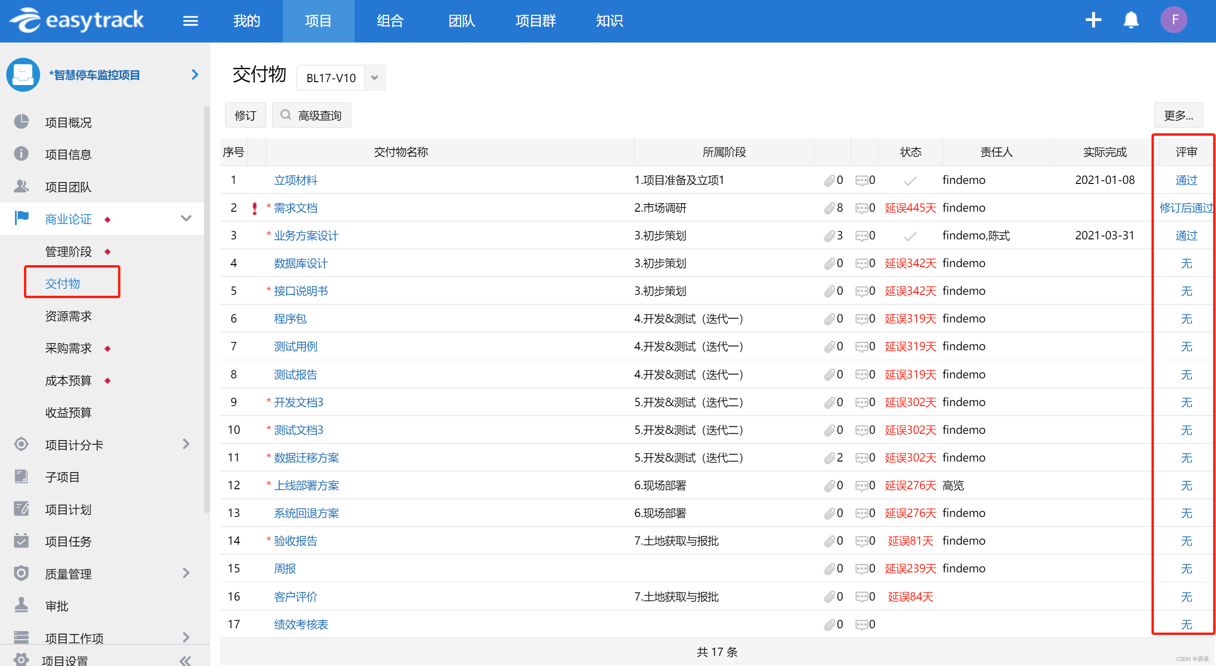Viewport: 1216px width, 666px height.
Task: Switch to the 知识 tab
Action: pos(610,21)
